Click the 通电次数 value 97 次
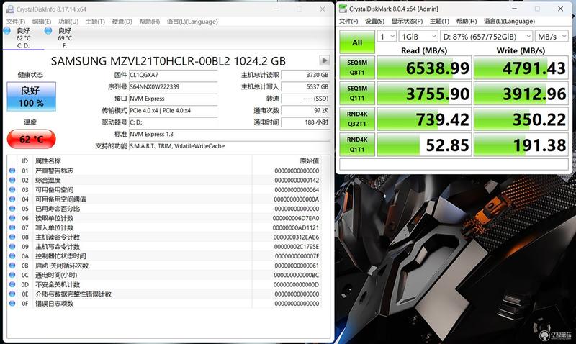This screenshot has width=576, height=344. click(305, 111)
